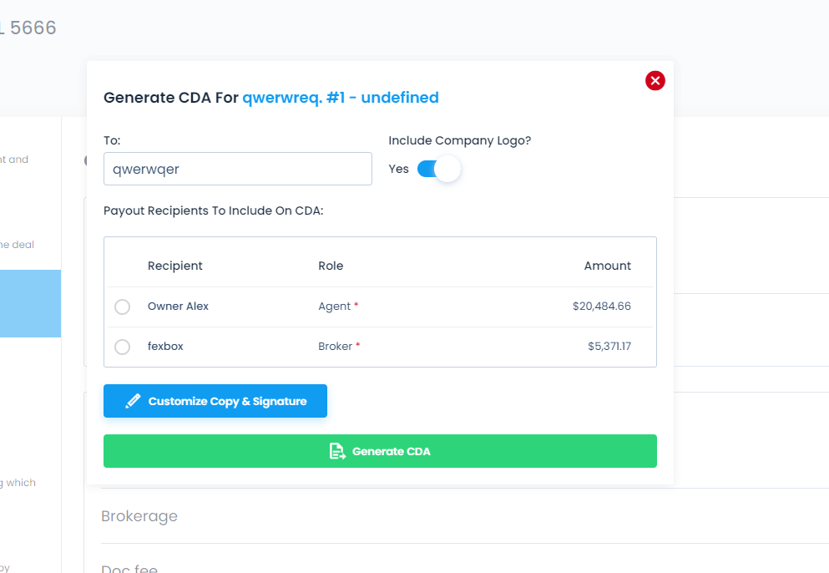Close the Generate CDA dialog
Screen dimensions: 829x573
click(x=655, y=80)
